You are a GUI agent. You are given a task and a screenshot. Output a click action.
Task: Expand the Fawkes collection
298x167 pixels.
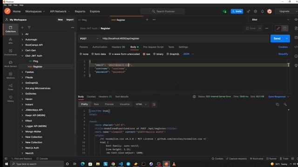pos(22,72)
